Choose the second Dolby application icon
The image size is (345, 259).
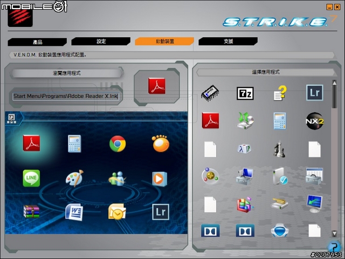pos(245,230)
